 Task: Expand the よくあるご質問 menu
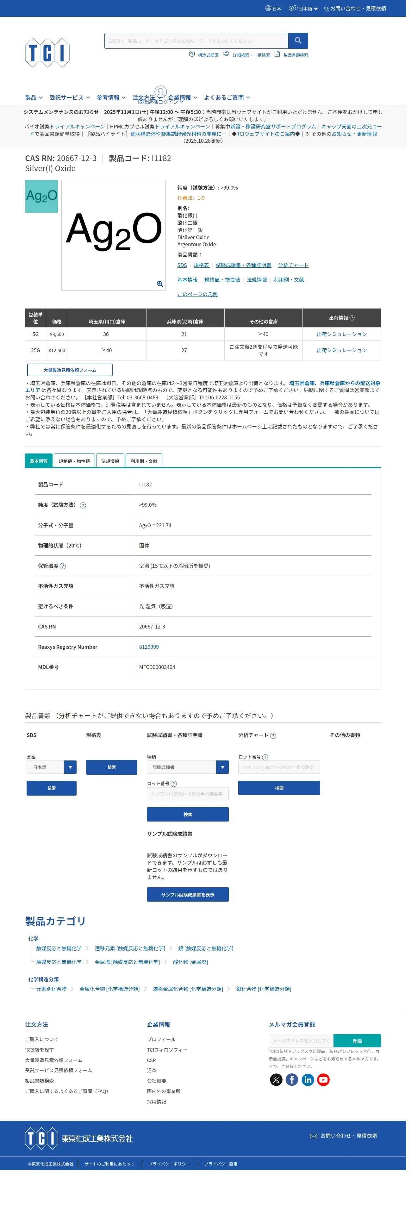point(227,97)
